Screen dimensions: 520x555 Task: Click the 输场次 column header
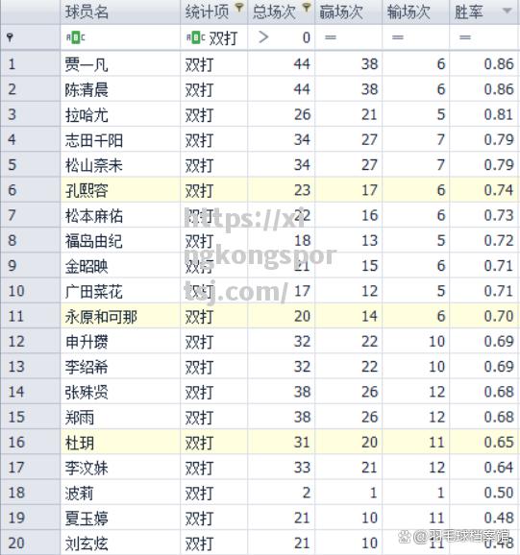pos(416,12)
